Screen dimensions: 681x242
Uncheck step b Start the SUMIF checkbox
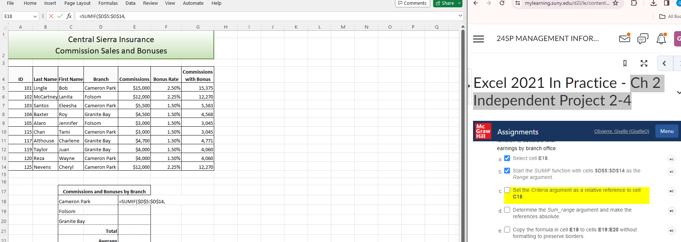point(507,171)
